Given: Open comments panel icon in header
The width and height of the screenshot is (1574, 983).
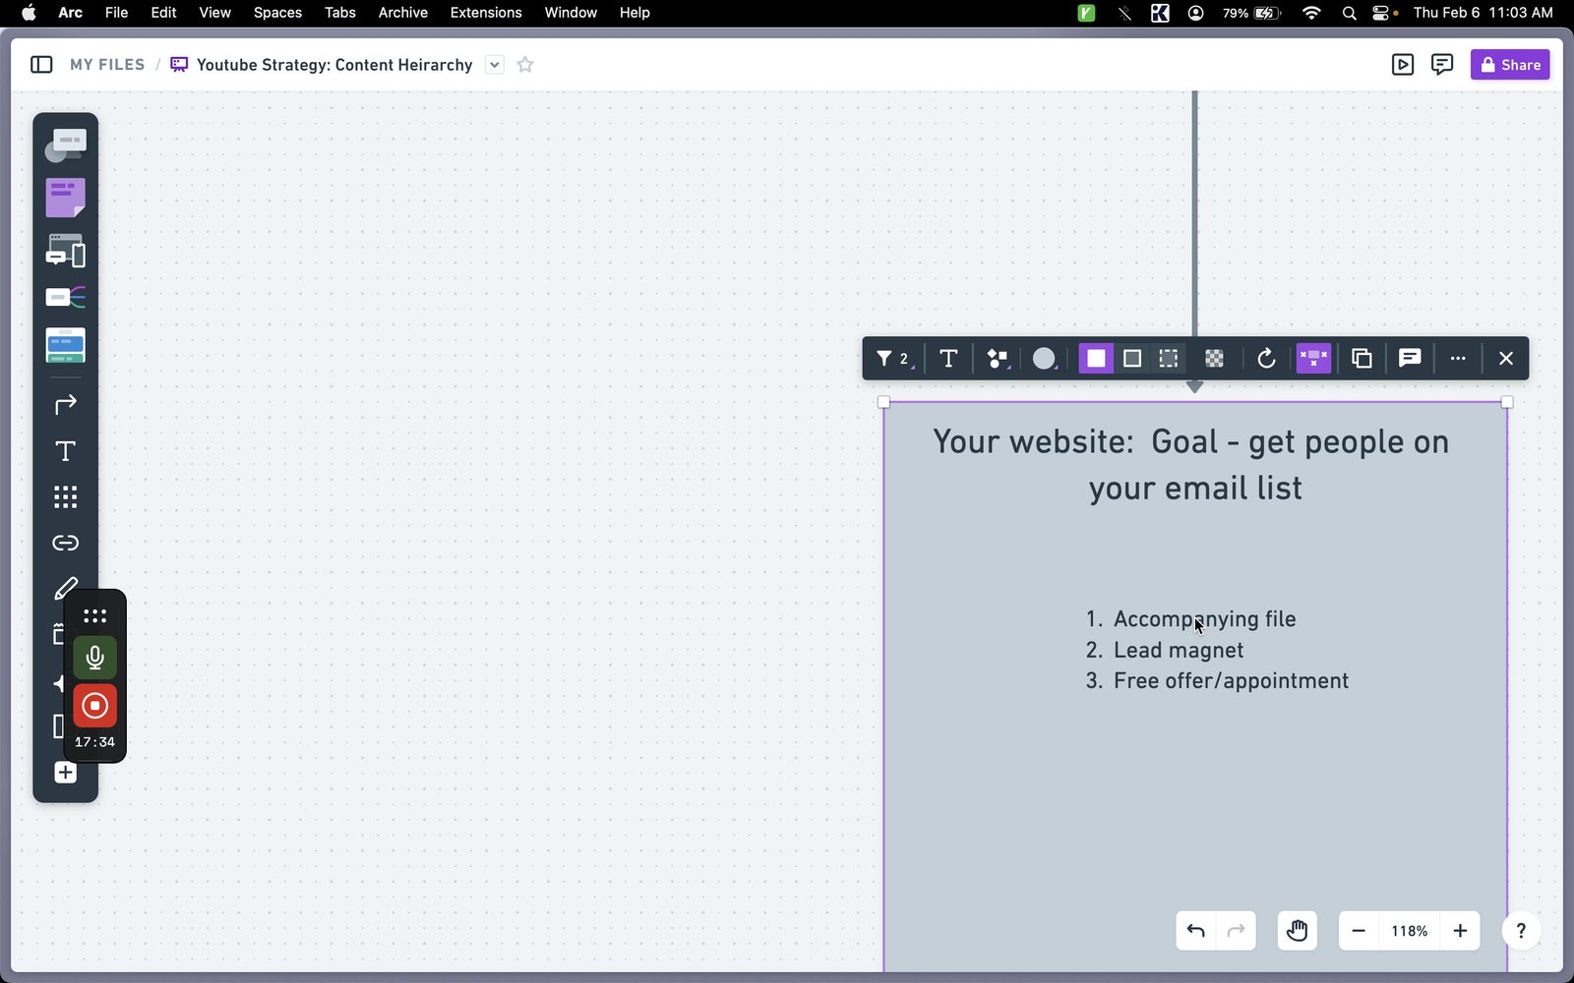Looking at the screenshot, I should [x=1442, y=65].
